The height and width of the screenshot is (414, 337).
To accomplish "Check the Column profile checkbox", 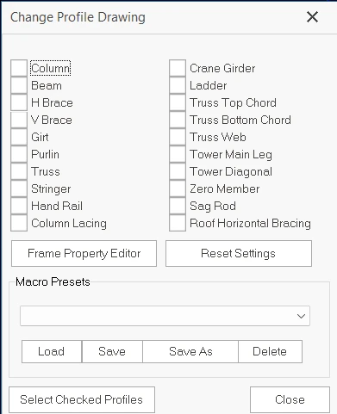I will click(19, 68).
